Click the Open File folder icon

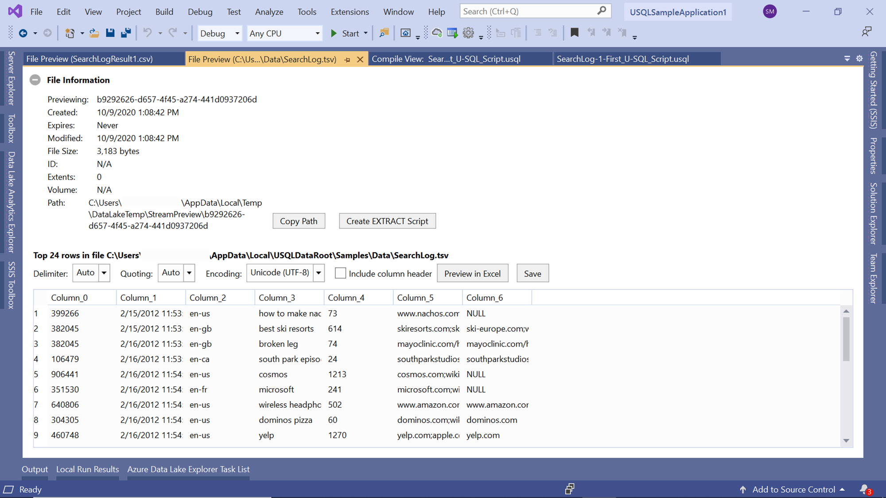pyautogui.click(x=94, y=33)
